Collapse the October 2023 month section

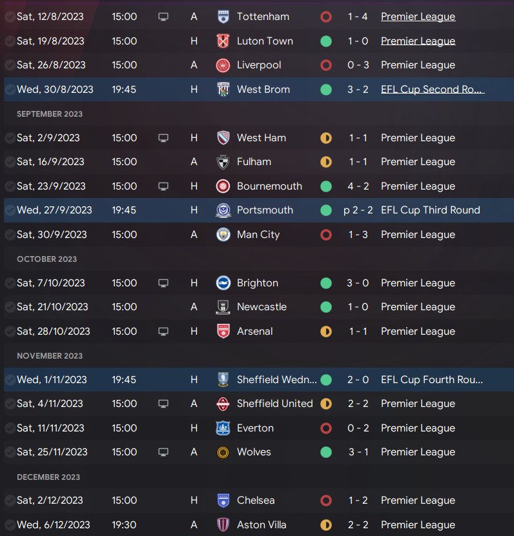point(46,259)
